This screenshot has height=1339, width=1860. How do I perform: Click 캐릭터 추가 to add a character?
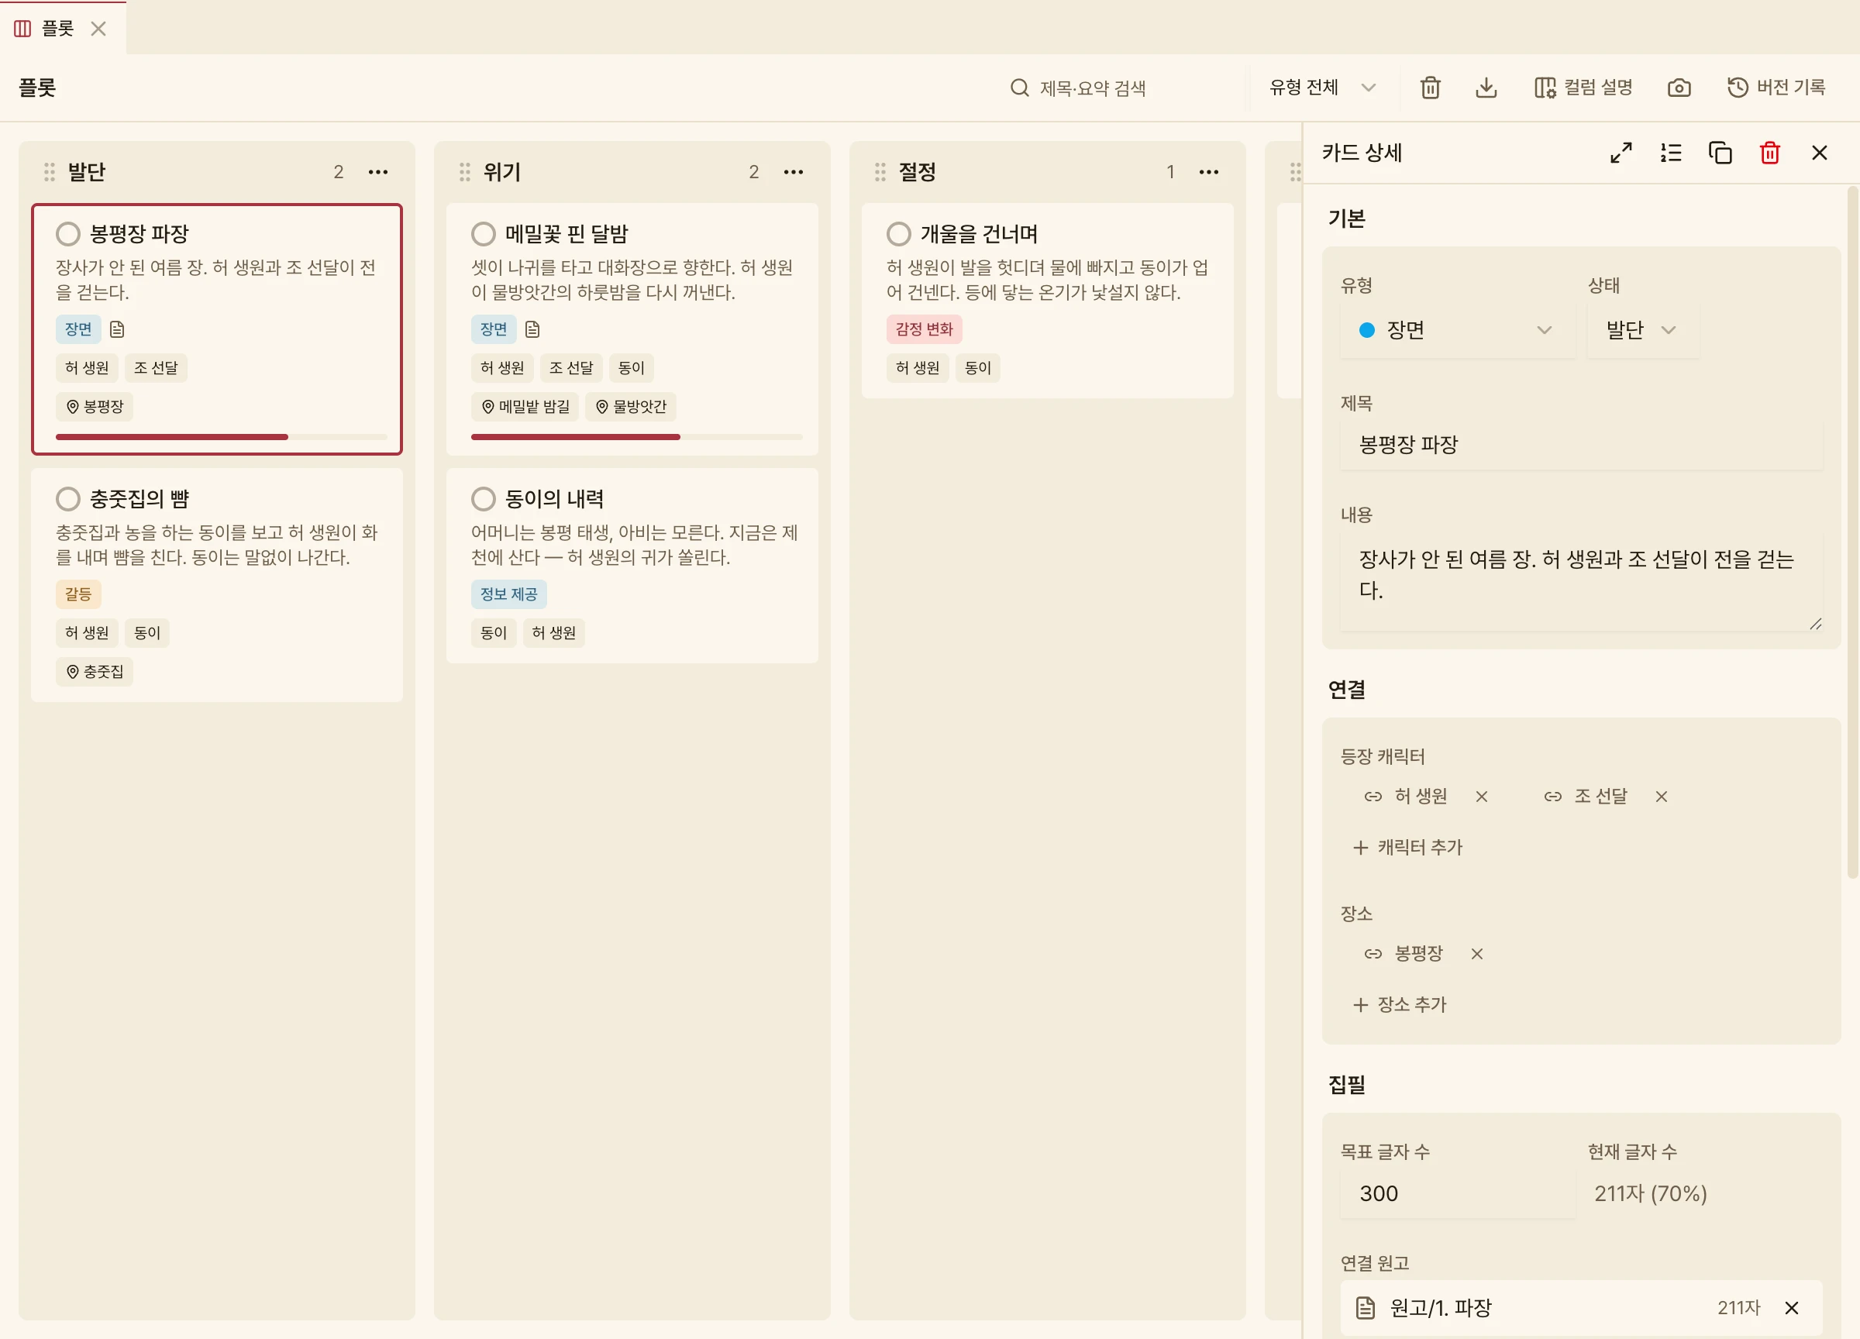[1407, 848]
